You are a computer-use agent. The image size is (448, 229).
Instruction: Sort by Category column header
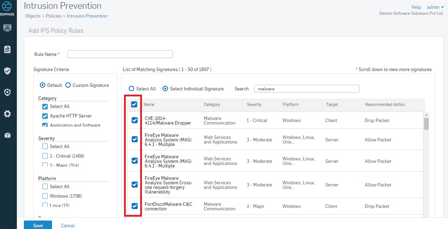coord(212,104)
